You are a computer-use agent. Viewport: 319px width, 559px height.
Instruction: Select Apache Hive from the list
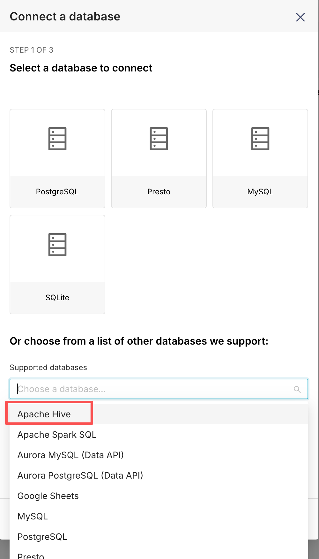pos(44,414)
